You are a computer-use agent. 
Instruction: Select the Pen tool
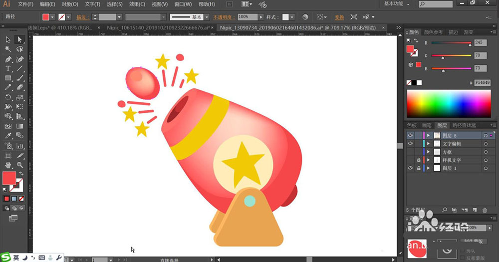click(8, 59)
